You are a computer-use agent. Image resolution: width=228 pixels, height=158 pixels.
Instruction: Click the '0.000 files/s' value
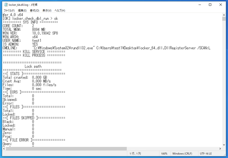tap(44, 85)
